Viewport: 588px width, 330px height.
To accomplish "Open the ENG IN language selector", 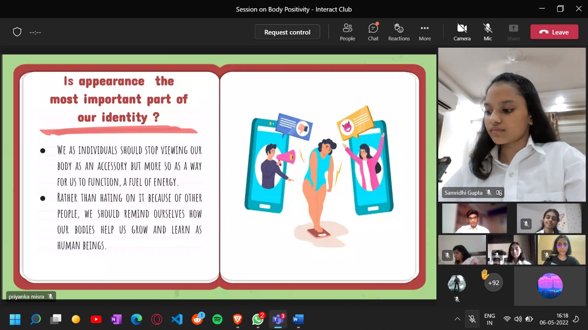I will [489, 319].
